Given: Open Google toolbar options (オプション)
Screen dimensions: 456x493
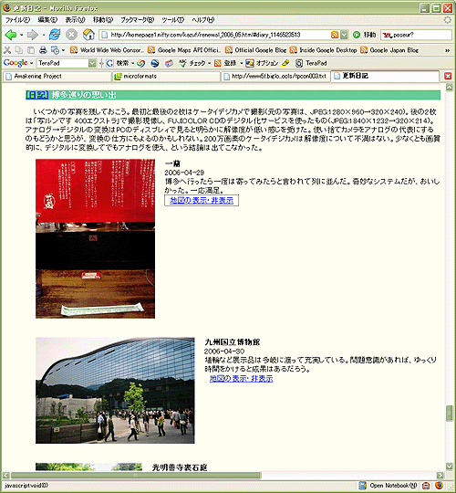Looking at the screenshot, I should point(262,63).
